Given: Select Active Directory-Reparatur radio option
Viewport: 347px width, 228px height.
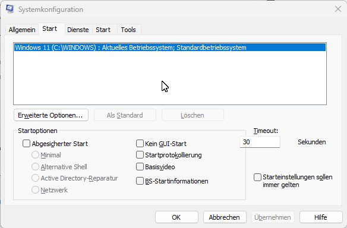Looking at the screenshot, I should 35,178.
